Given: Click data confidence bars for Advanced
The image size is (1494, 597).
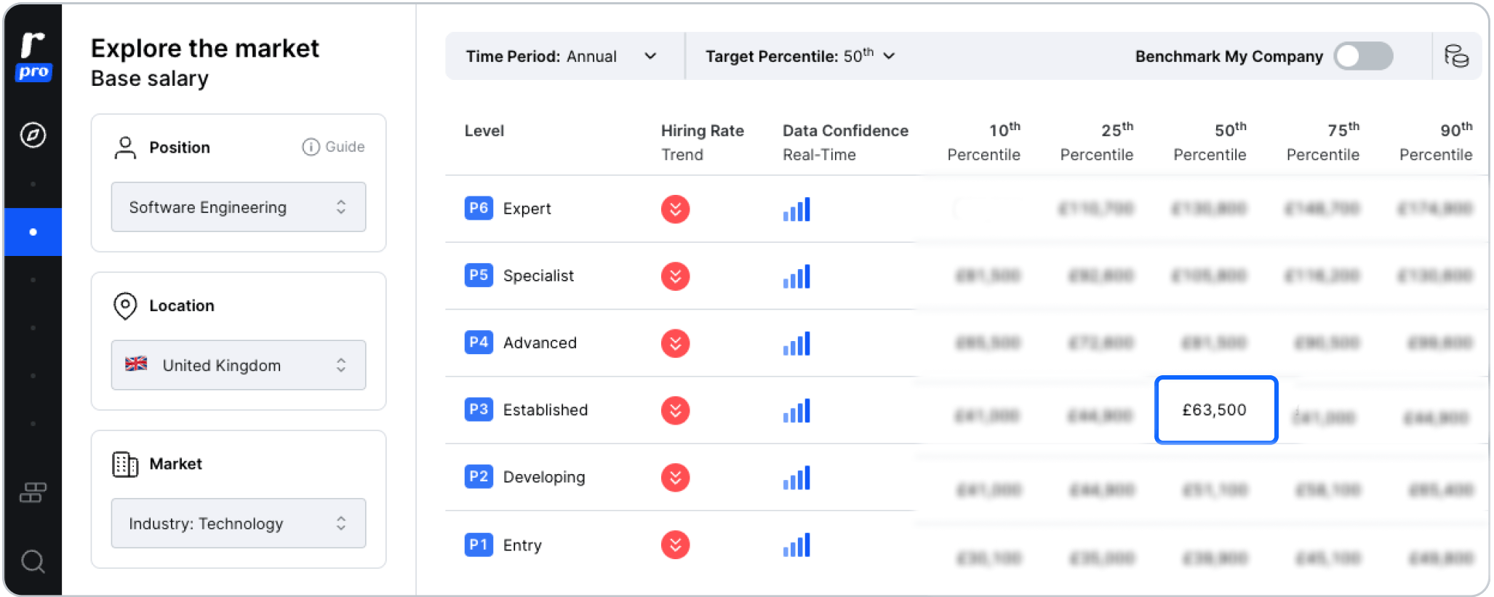Looking at the screenshot, I should pos(796,343).
